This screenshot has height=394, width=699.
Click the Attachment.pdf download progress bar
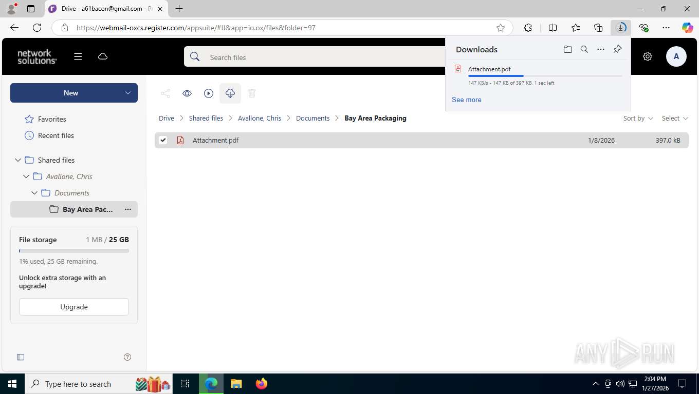(x=545, y=76)
